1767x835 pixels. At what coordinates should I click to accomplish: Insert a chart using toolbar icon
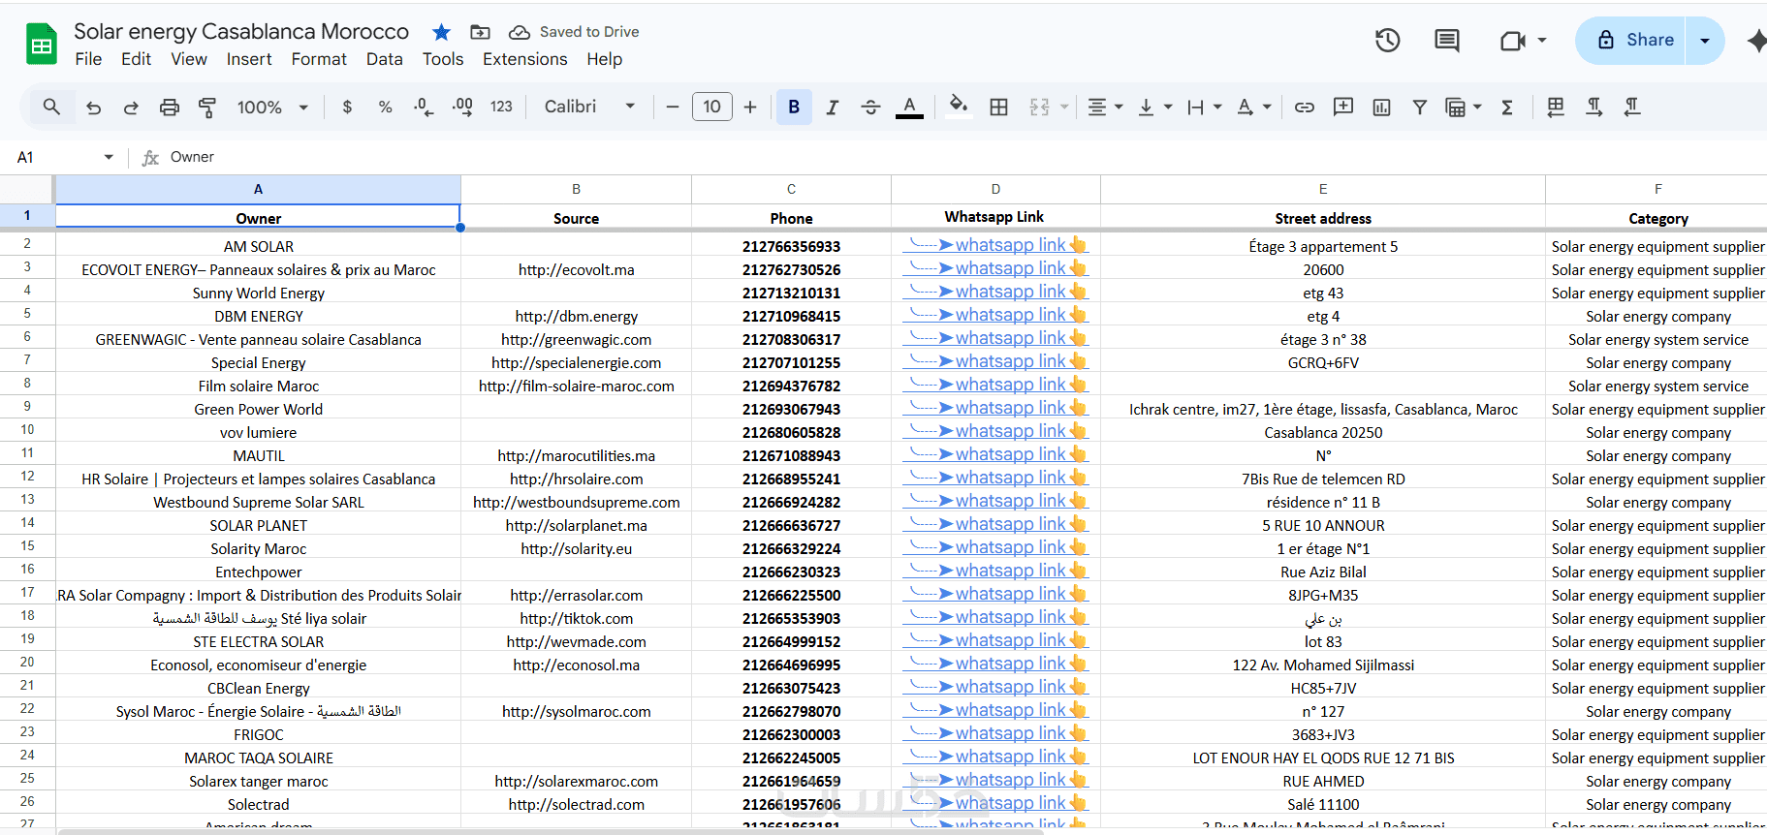1381,108
